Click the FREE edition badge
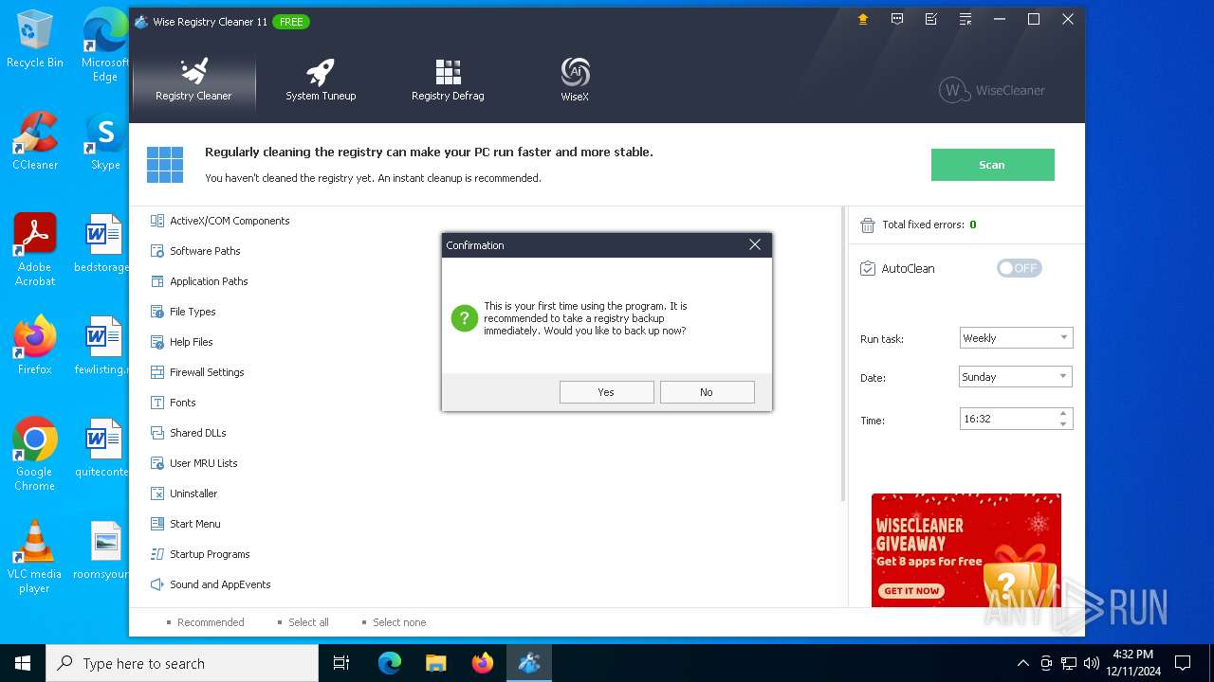The height and width of the screenshot is (682, 1214). 291,21
